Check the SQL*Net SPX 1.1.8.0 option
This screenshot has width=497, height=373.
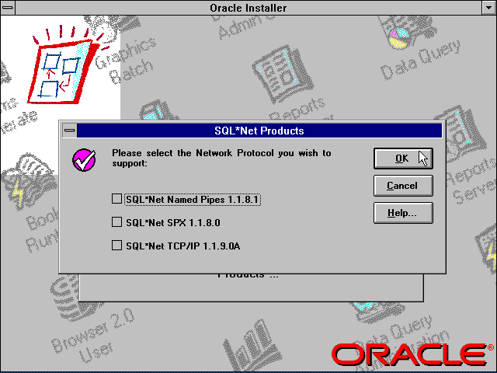[x=117, y=222]
